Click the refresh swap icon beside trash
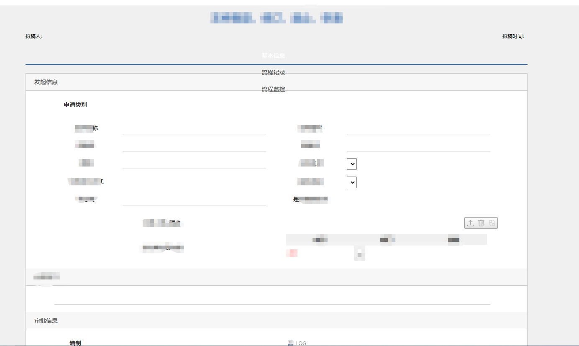579x346 pixels. (492, 223)
